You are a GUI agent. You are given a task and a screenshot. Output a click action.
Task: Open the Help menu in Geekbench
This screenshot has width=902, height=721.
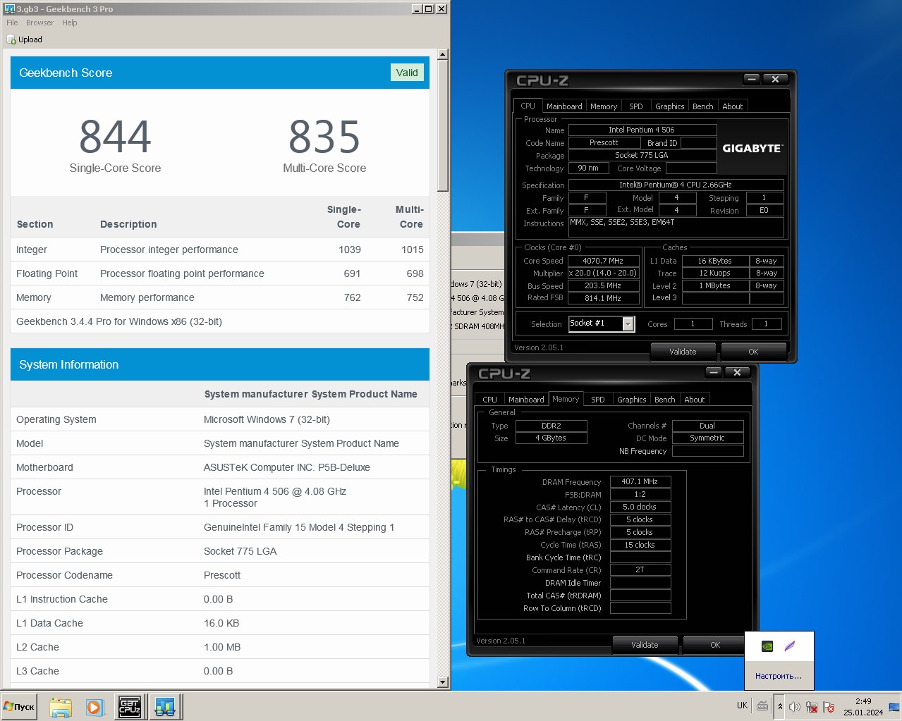(69, 23)
